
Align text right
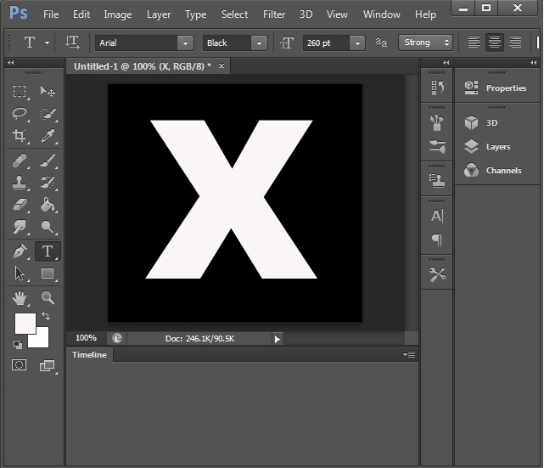click(515, 42)
